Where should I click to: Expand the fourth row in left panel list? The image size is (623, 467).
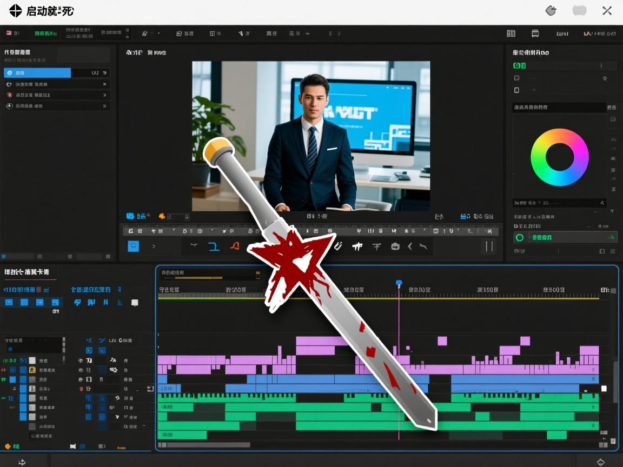point(104,106)
